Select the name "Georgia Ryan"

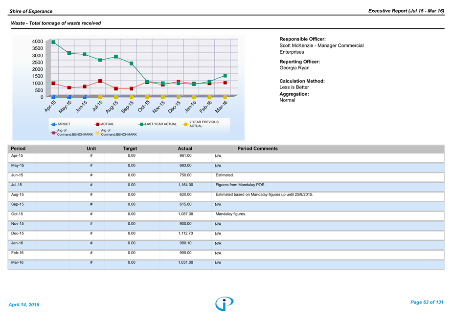(295, 68)
